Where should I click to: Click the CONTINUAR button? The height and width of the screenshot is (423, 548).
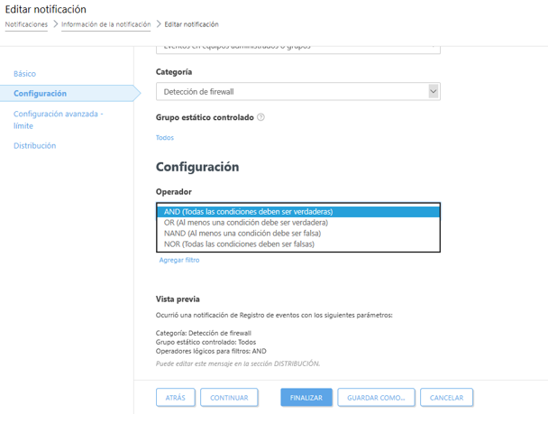coord(229,398)
